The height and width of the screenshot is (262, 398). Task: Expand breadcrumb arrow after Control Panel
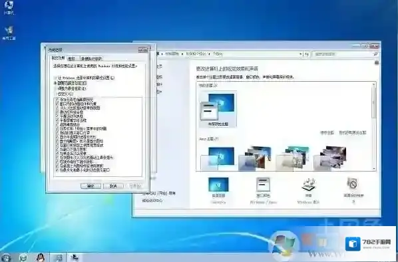182,54
